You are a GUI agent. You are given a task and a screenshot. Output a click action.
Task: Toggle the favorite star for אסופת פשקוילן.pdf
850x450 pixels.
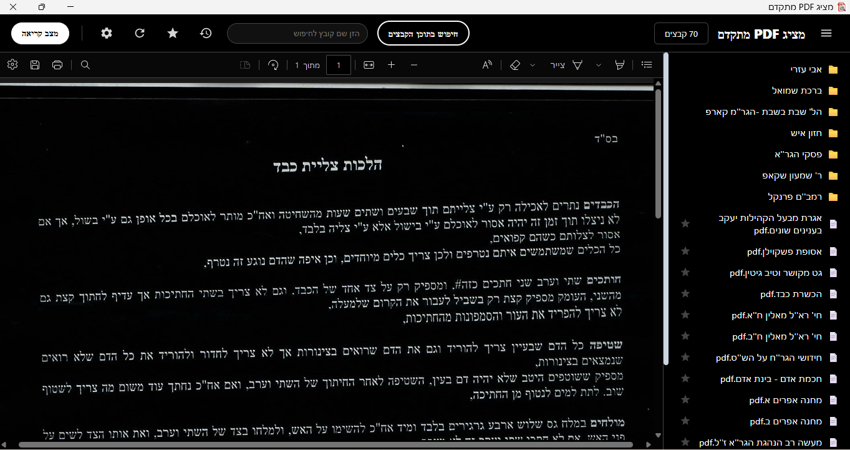pos(685,252)
